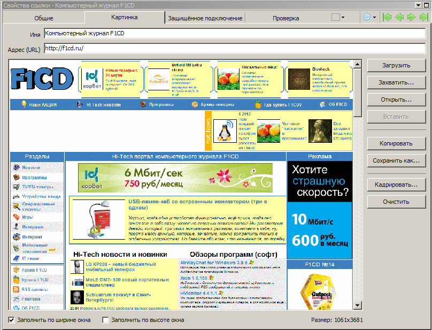Click the preview vertical scrollbar thumb
432x330 pixels.
pyautogui.click(x=357, y=93)
